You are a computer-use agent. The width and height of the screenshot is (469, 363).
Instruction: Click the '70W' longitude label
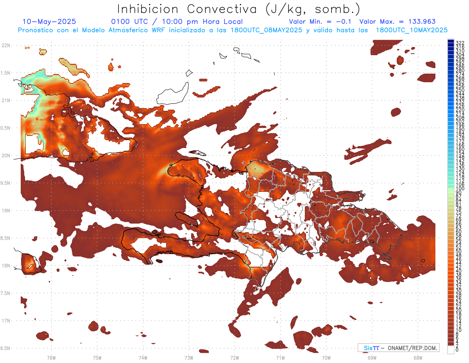pos(326,358)
